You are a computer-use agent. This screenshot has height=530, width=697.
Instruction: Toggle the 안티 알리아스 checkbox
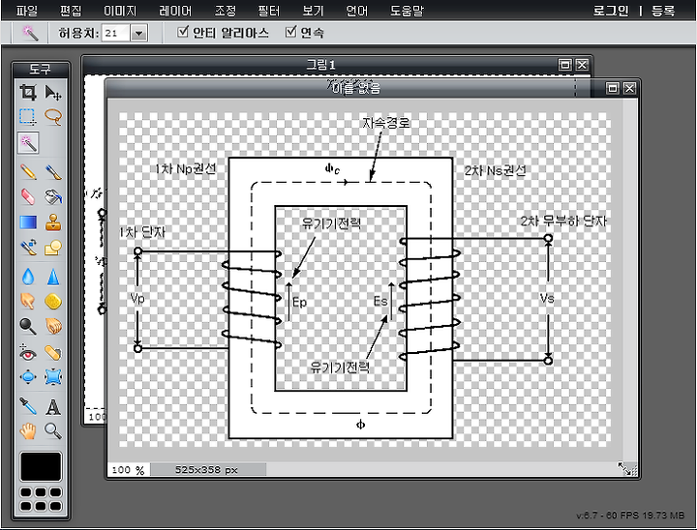(x=182, y=32)
